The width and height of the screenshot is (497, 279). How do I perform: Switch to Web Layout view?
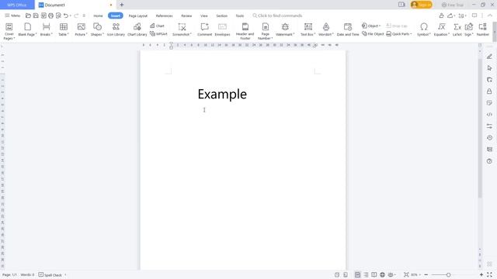click(383, 275)
